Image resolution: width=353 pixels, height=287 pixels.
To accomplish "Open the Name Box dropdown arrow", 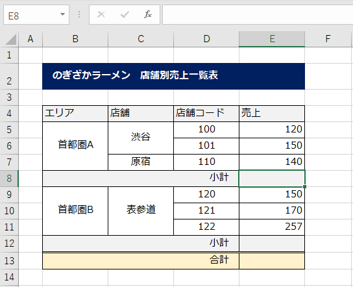I will [x=62, y=14].
